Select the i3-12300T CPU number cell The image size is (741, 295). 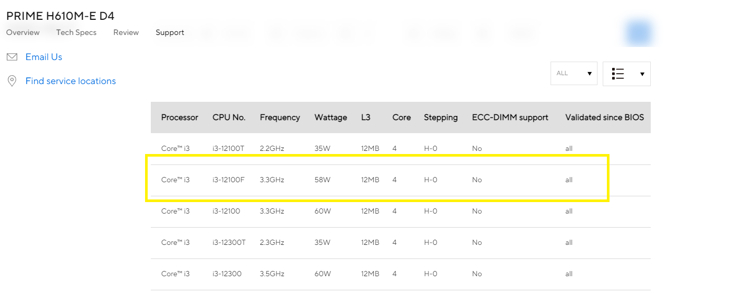tap(229, 242)
